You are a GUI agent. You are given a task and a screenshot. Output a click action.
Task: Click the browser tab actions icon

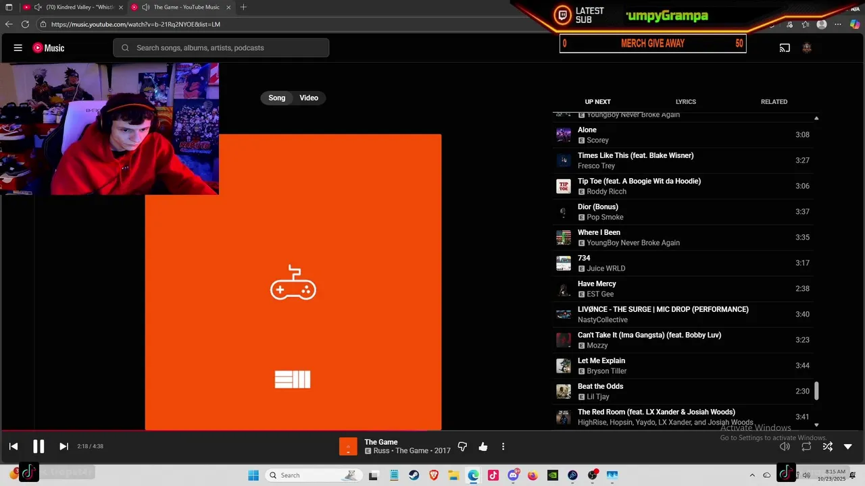tap(9, 7)
